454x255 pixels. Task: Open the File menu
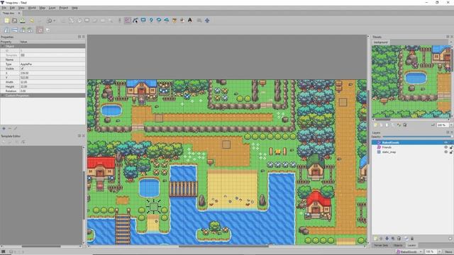coord(4,8)
